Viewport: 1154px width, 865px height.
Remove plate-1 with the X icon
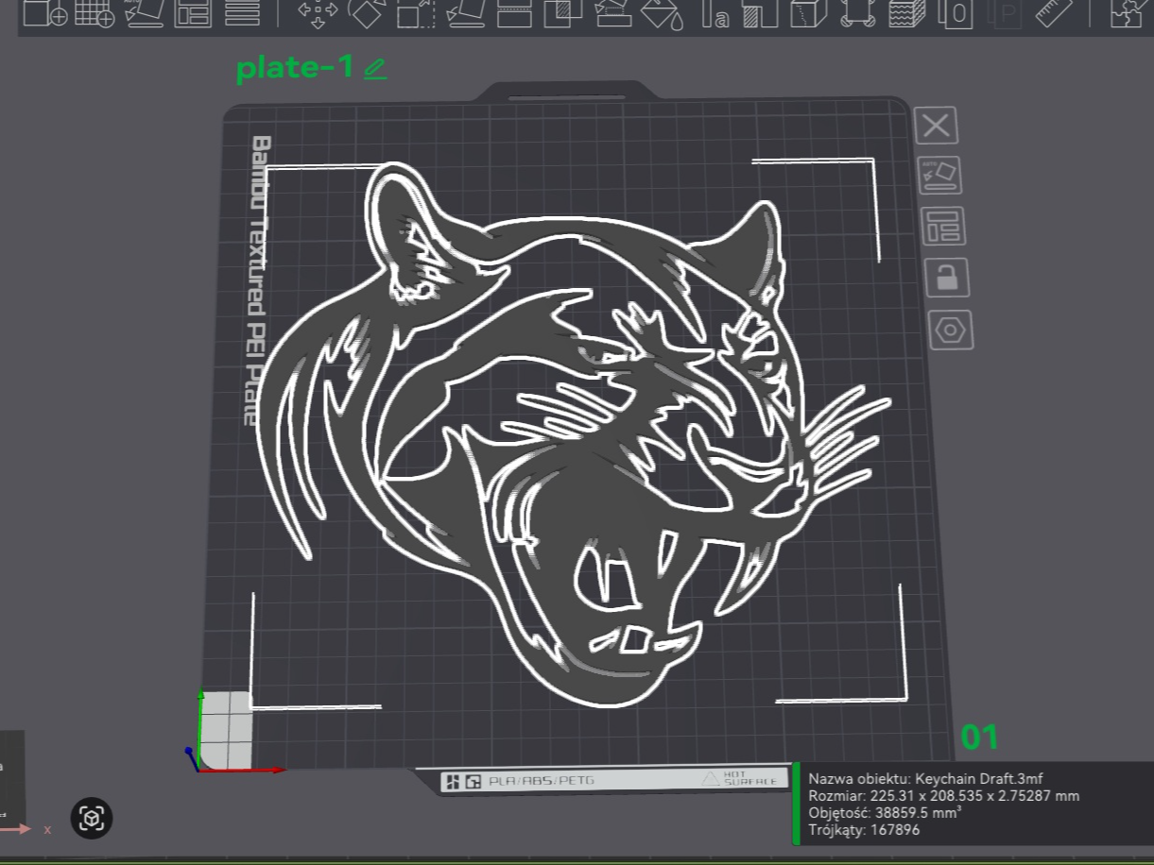(937, 126)
